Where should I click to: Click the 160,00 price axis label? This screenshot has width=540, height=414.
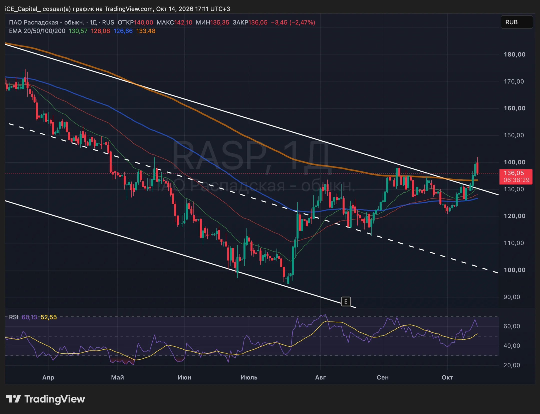[x=514, y=108]
